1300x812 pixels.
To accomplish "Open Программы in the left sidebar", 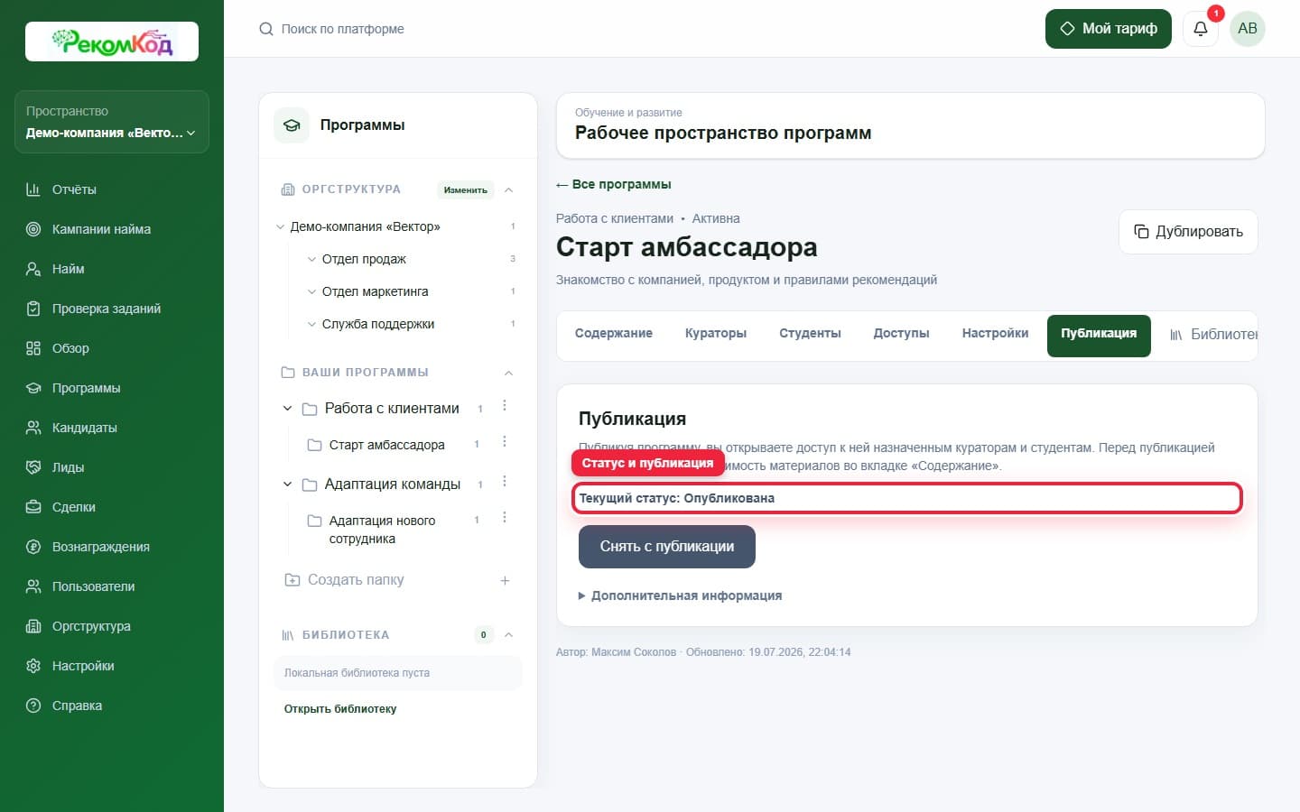I will click(x=86, y=388).
